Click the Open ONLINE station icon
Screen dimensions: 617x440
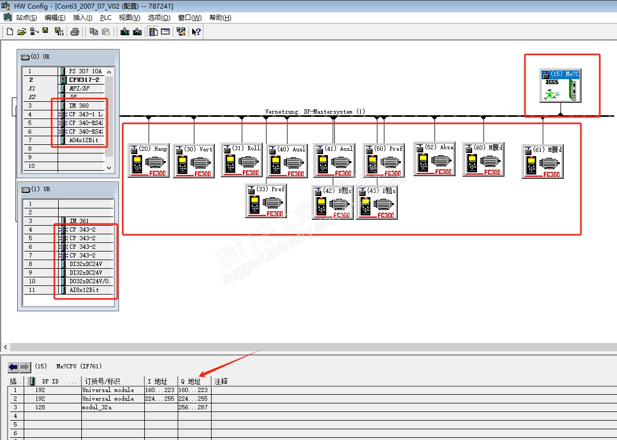tap(34, 32)
